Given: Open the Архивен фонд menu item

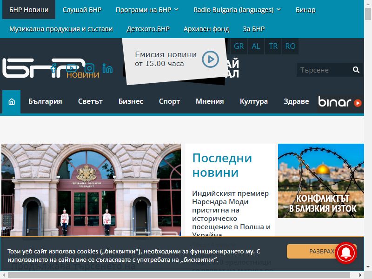Looking at the screenshot, I should (206, 29).
